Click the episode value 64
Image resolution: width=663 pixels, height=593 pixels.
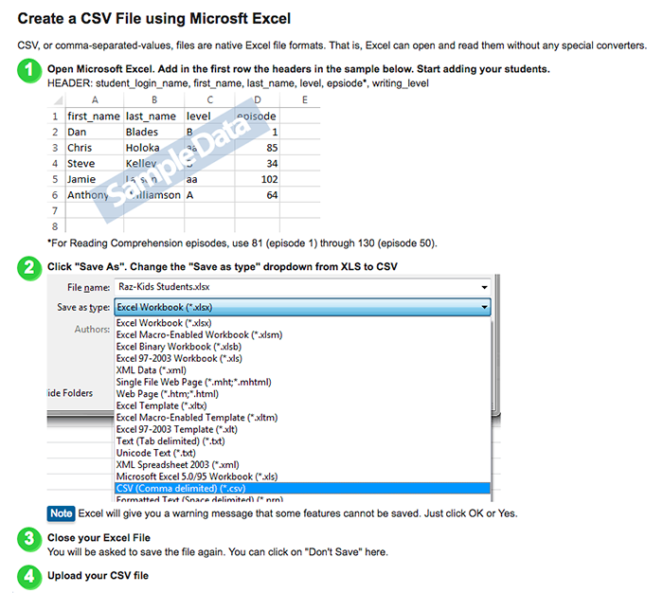click(257, 195)
